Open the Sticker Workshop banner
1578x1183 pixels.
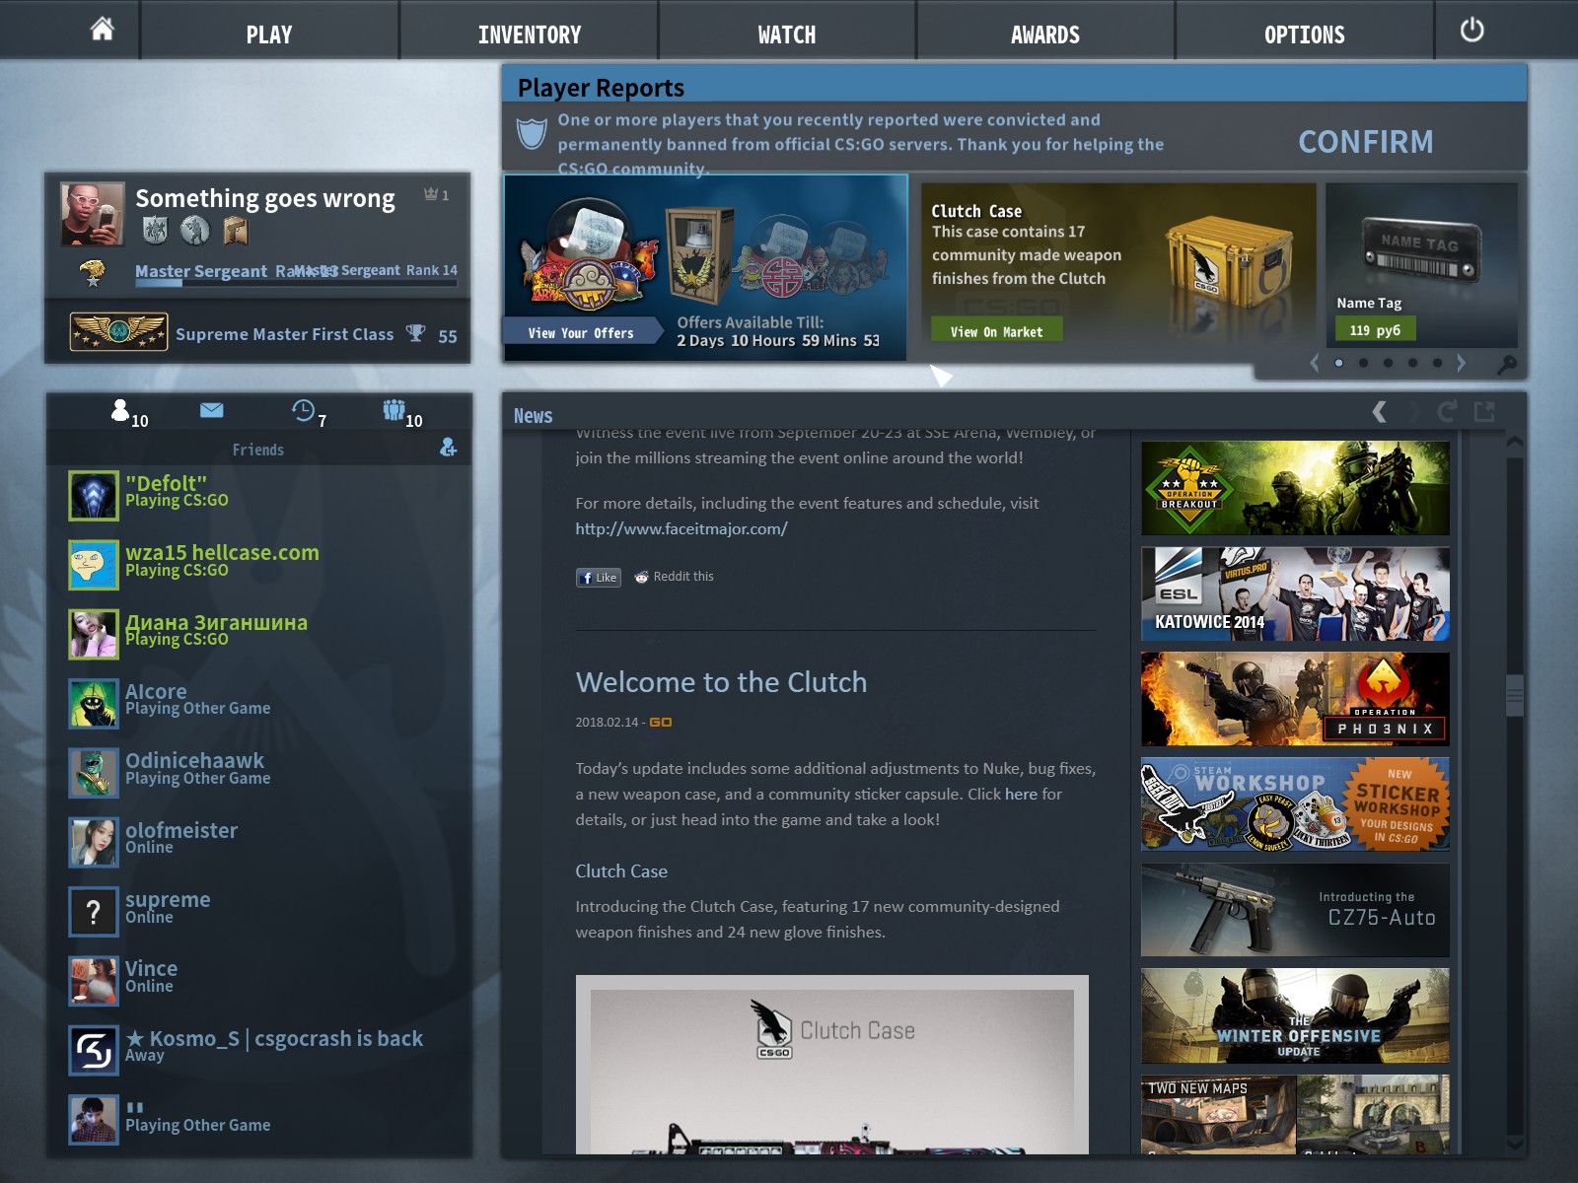pos(1295,804)
